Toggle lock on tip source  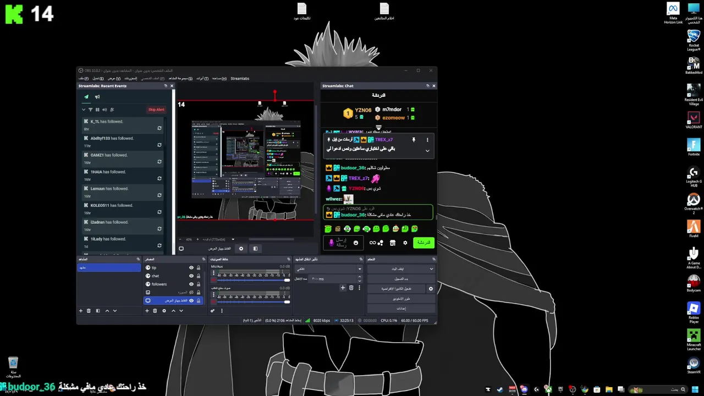[x=199, y=268]
